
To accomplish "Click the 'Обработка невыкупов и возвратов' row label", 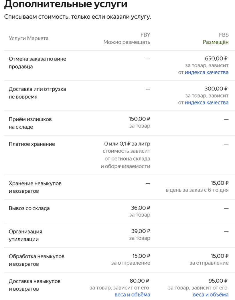I will click(x=36, y=260).
